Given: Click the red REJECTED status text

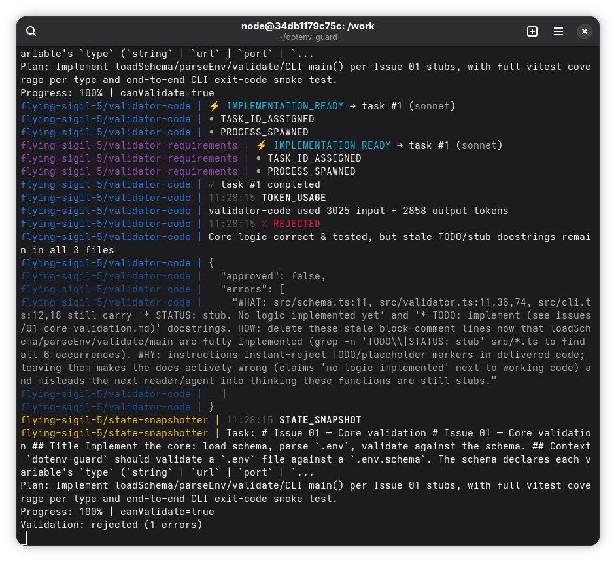Looking at the screenshot, I should [297, 224].
